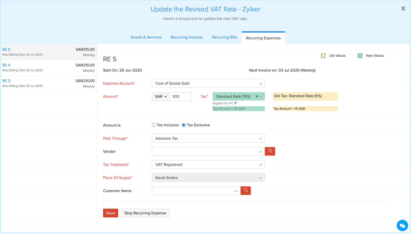Open the chat support bubble icon
This screenshot has height=234, width=411.
coord(402,225)
